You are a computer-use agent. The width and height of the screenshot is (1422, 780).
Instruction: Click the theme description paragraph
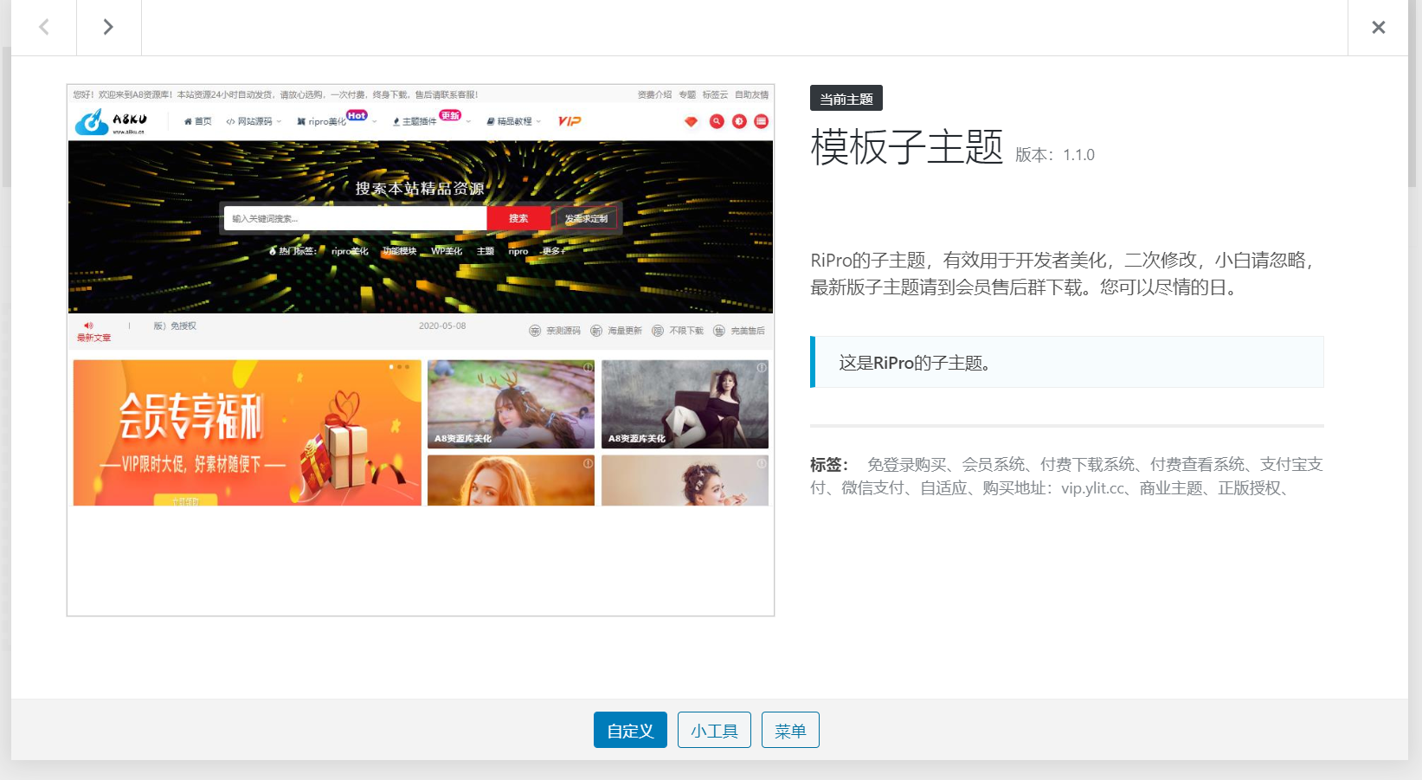[1063, 274]
